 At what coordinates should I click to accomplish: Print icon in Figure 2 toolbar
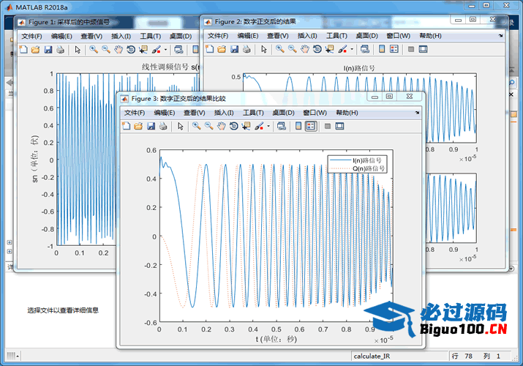tap(247, 49)
